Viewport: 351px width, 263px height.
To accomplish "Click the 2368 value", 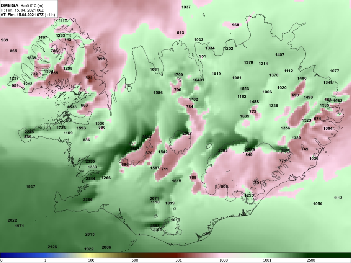I will click(x=286, y=150).
